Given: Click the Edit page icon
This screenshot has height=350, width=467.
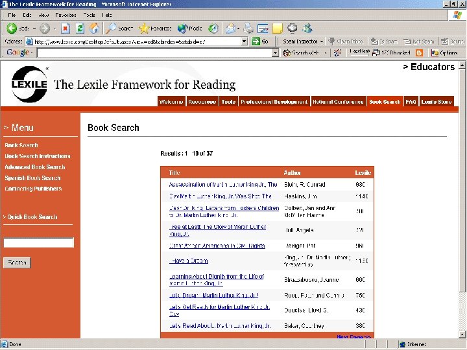Looking at the screenshot, I should pos(263,29).
